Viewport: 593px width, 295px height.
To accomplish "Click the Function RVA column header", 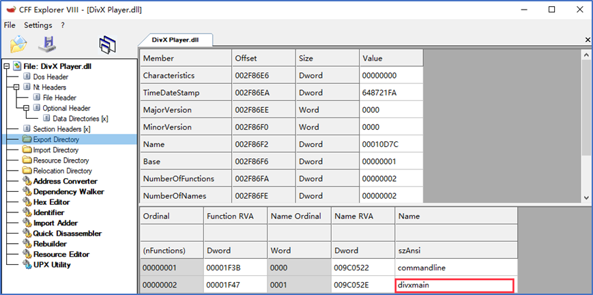I will click(235, 216).
